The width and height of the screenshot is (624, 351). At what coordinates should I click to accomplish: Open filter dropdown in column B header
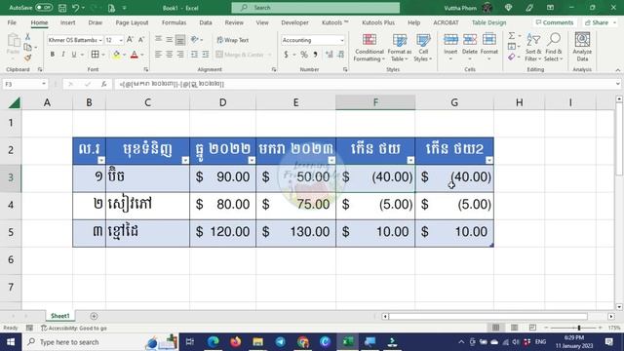(x=101, y=160)
